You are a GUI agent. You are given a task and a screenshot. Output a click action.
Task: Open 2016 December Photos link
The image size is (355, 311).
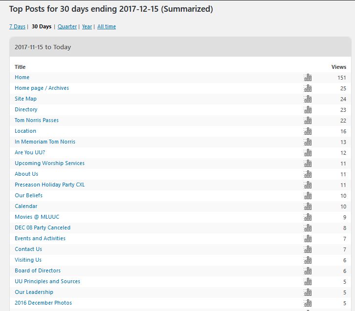pos(43,303)
